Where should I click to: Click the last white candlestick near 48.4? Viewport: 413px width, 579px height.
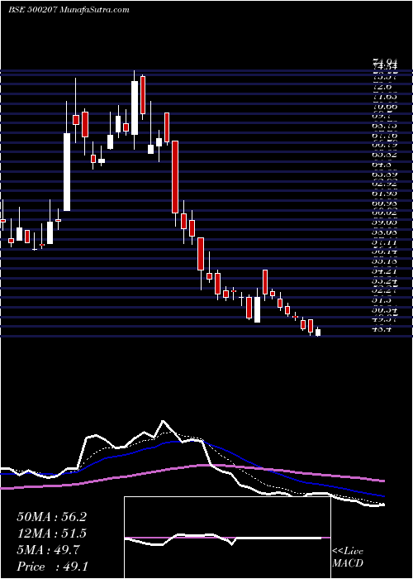pos(318,333)
